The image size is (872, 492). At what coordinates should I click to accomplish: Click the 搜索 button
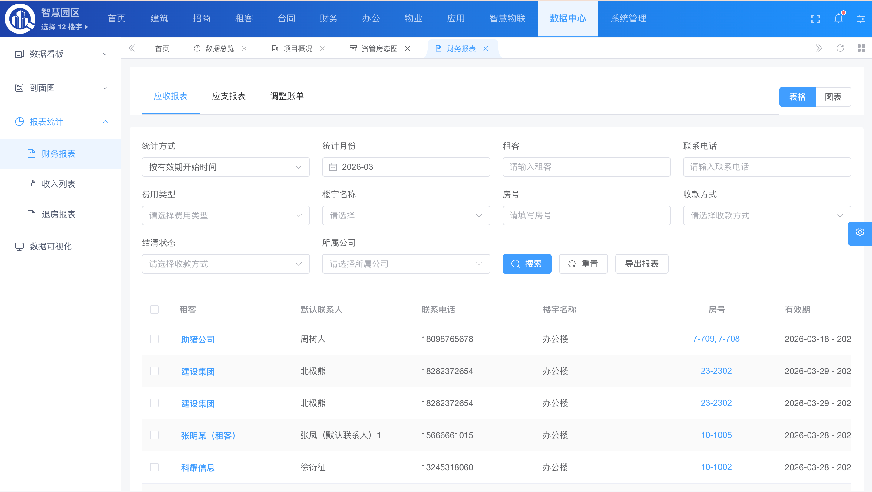pos(527,264)
